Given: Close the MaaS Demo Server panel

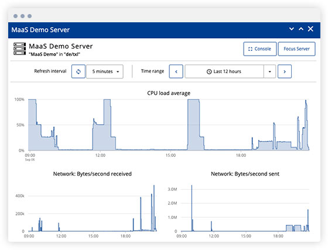Looking at the screenshot, I should (x=310, y=29).
